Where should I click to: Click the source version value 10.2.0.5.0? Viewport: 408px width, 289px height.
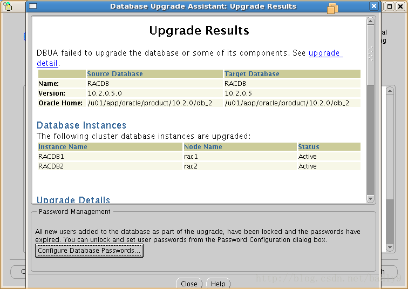click(105, 93)
